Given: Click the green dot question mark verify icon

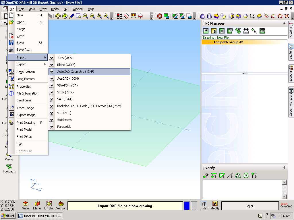Looking at the screenshot, I should tap(206, 176).
